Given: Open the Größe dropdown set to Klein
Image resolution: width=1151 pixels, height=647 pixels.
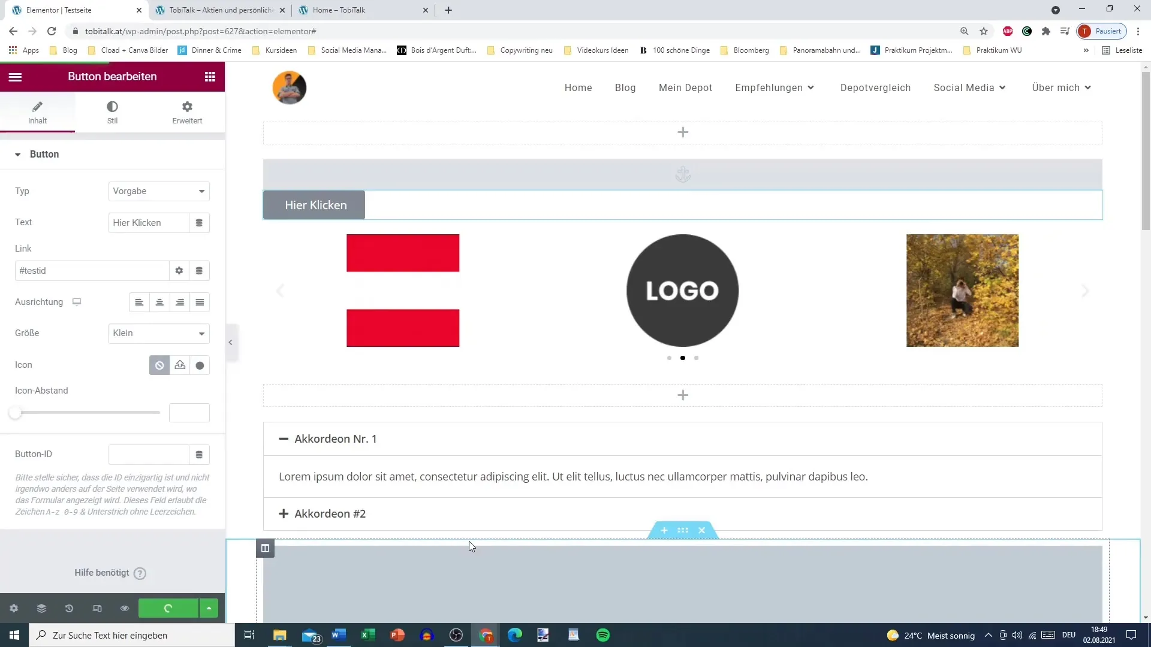Looking at the screenshot, I should pyautogui.click(x=159, y=333).
